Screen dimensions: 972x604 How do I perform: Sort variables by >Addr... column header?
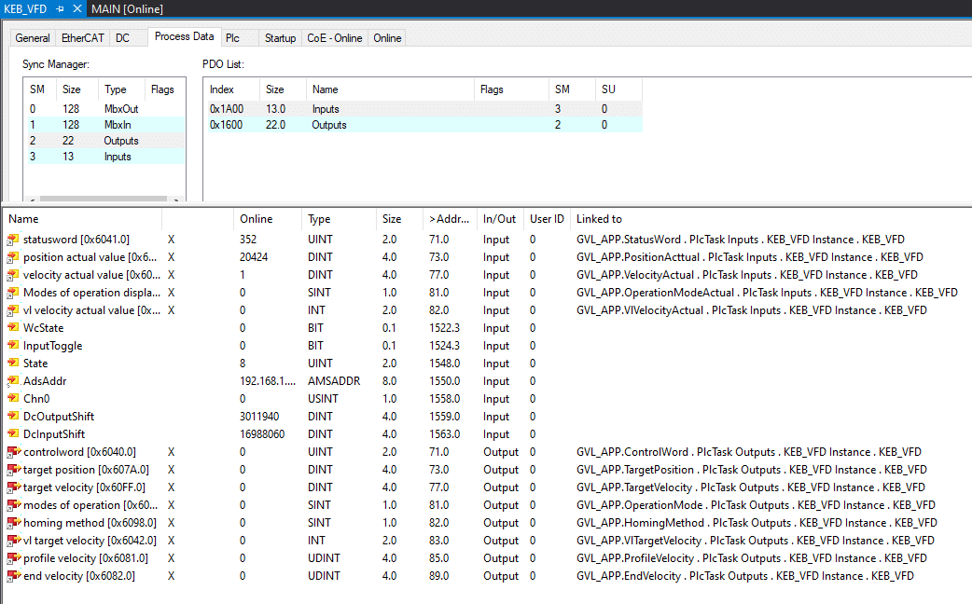coord(450,219)
